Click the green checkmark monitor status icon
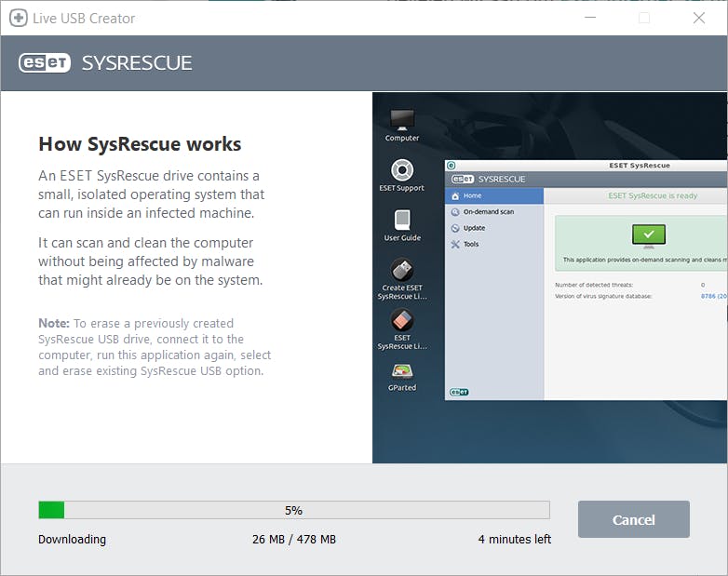The height and width of the screenshot is (576, 728). pos(649,235)
